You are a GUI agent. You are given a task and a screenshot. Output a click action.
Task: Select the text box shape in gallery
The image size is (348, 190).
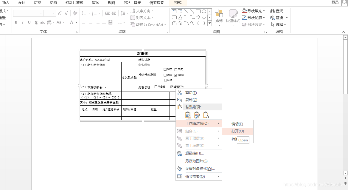[174, 11]
